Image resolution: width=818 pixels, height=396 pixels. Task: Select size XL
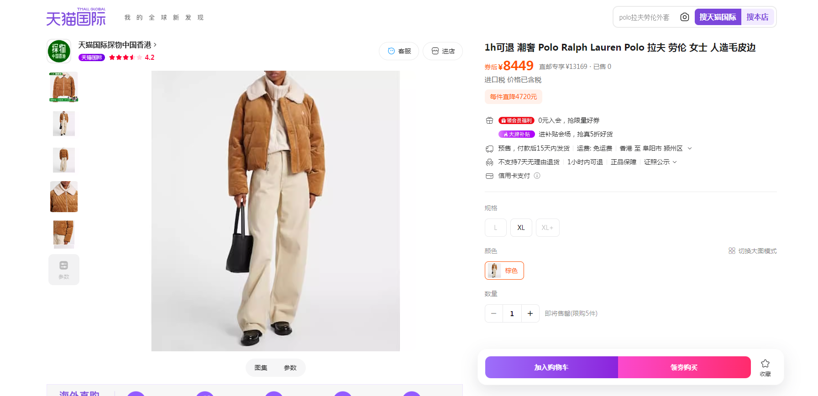(521, 228)
